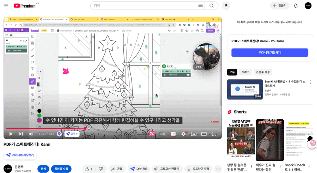Click the 요약 공유 summary share button
The width and height of the screenshot is (317, 173).
pyautogui.click(x=139, y=169)
